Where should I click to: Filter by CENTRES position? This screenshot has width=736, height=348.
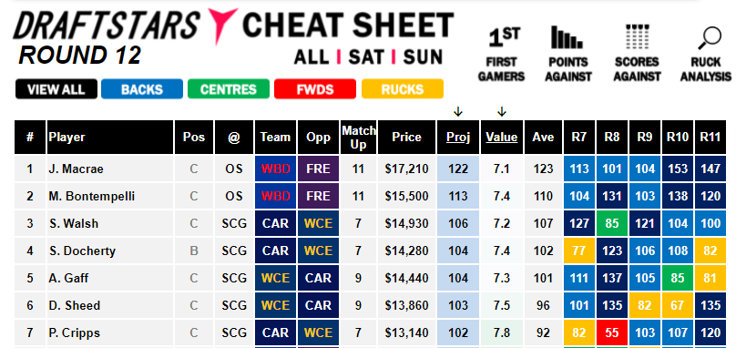229,89
